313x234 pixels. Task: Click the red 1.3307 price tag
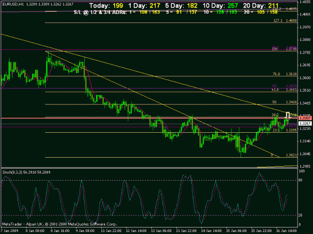click(305, 118)
